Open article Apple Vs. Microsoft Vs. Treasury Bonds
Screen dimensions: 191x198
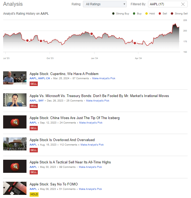point(99,96)
